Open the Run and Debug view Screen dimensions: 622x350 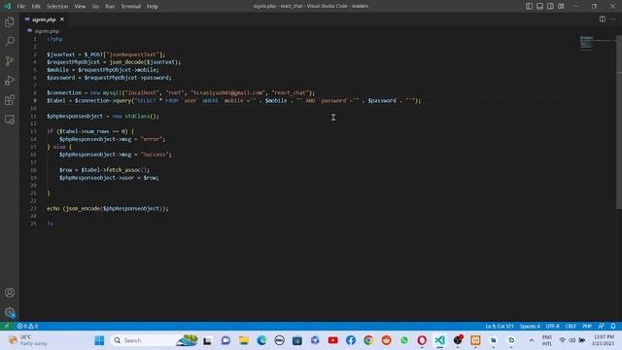[10, 80]
